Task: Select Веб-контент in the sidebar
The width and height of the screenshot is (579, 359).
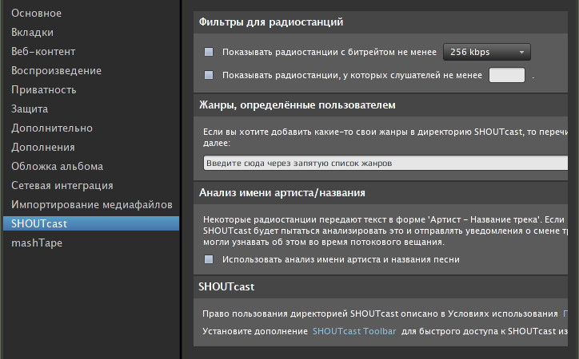Action: (43, 52)
